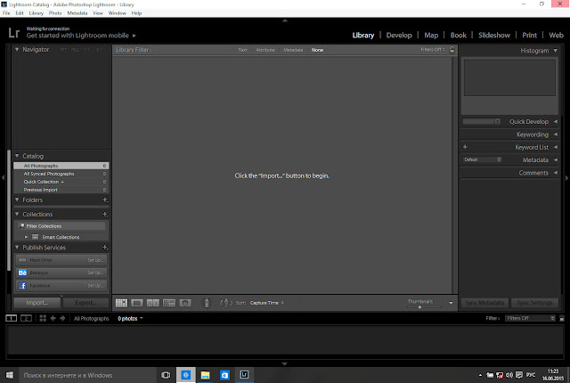Collapse the Publish Services panel triangle

click(17, 247)
